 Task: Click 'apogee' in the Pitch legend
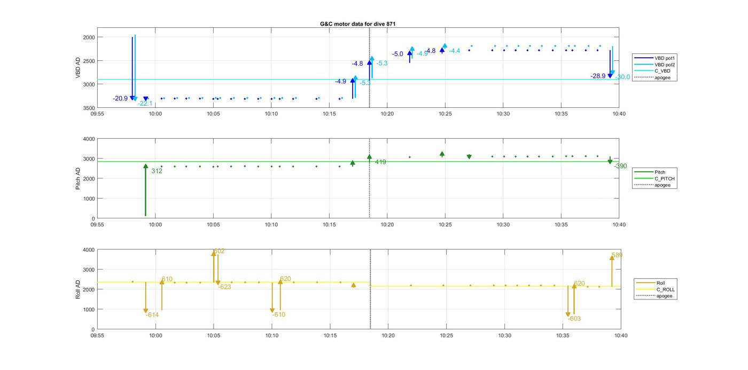[662, 185]
